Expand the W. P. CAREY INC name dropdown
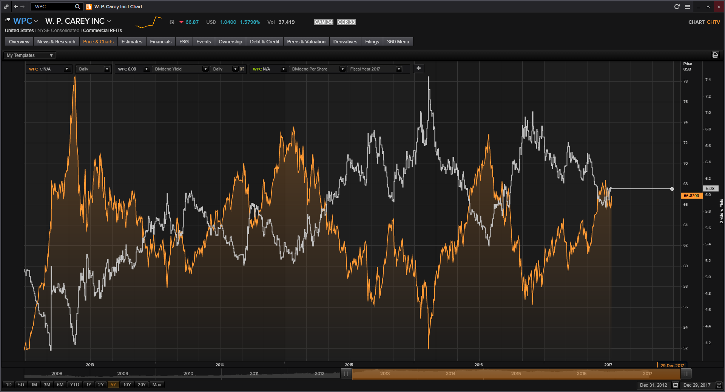 pyautogui.click(x=109, y=21)
